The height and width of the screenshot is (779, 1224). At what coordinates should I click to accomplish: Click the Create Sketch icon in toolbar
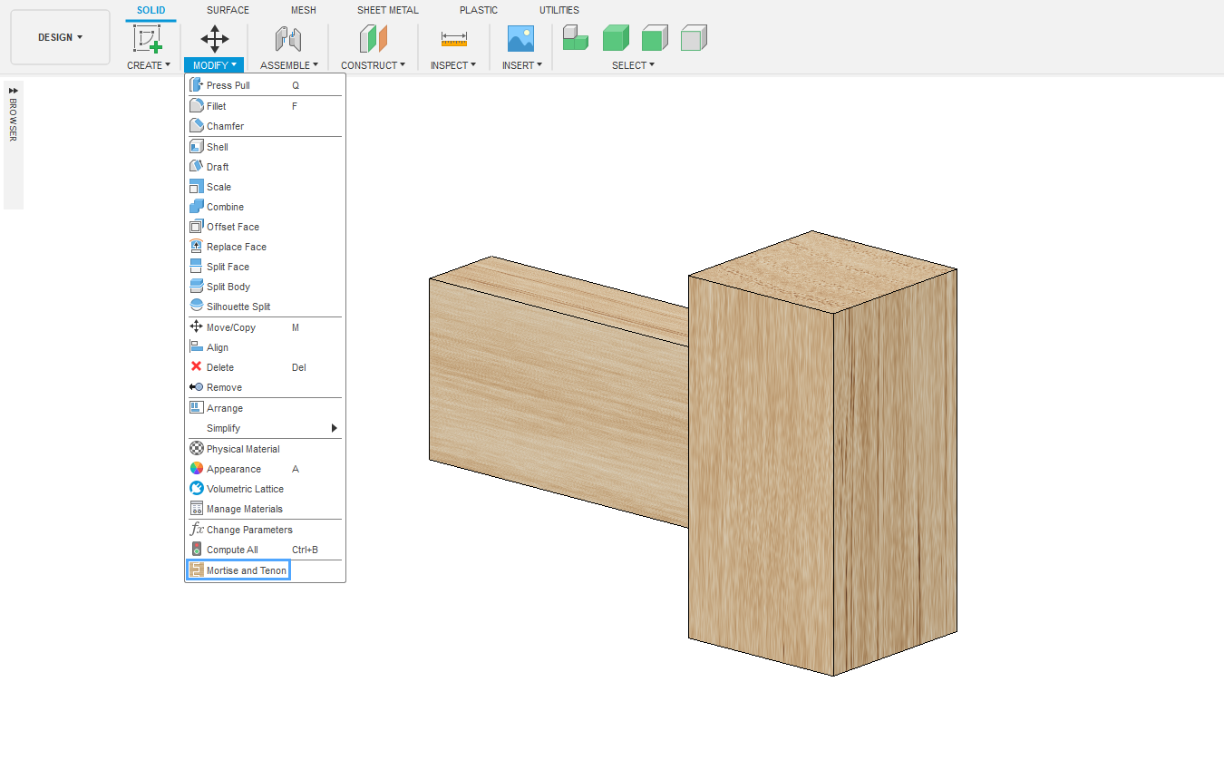click(147, 38)
